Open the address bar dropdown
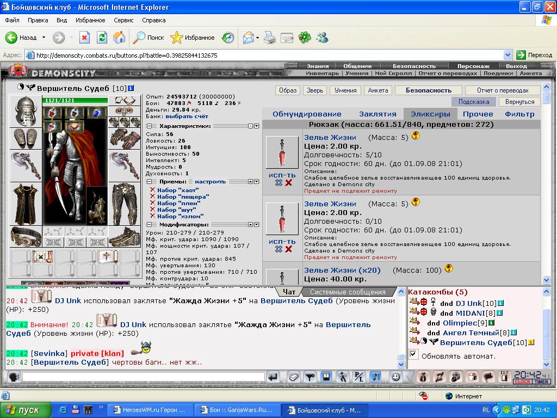The width and height of the screenshot is (557, 418). [508, 55]
